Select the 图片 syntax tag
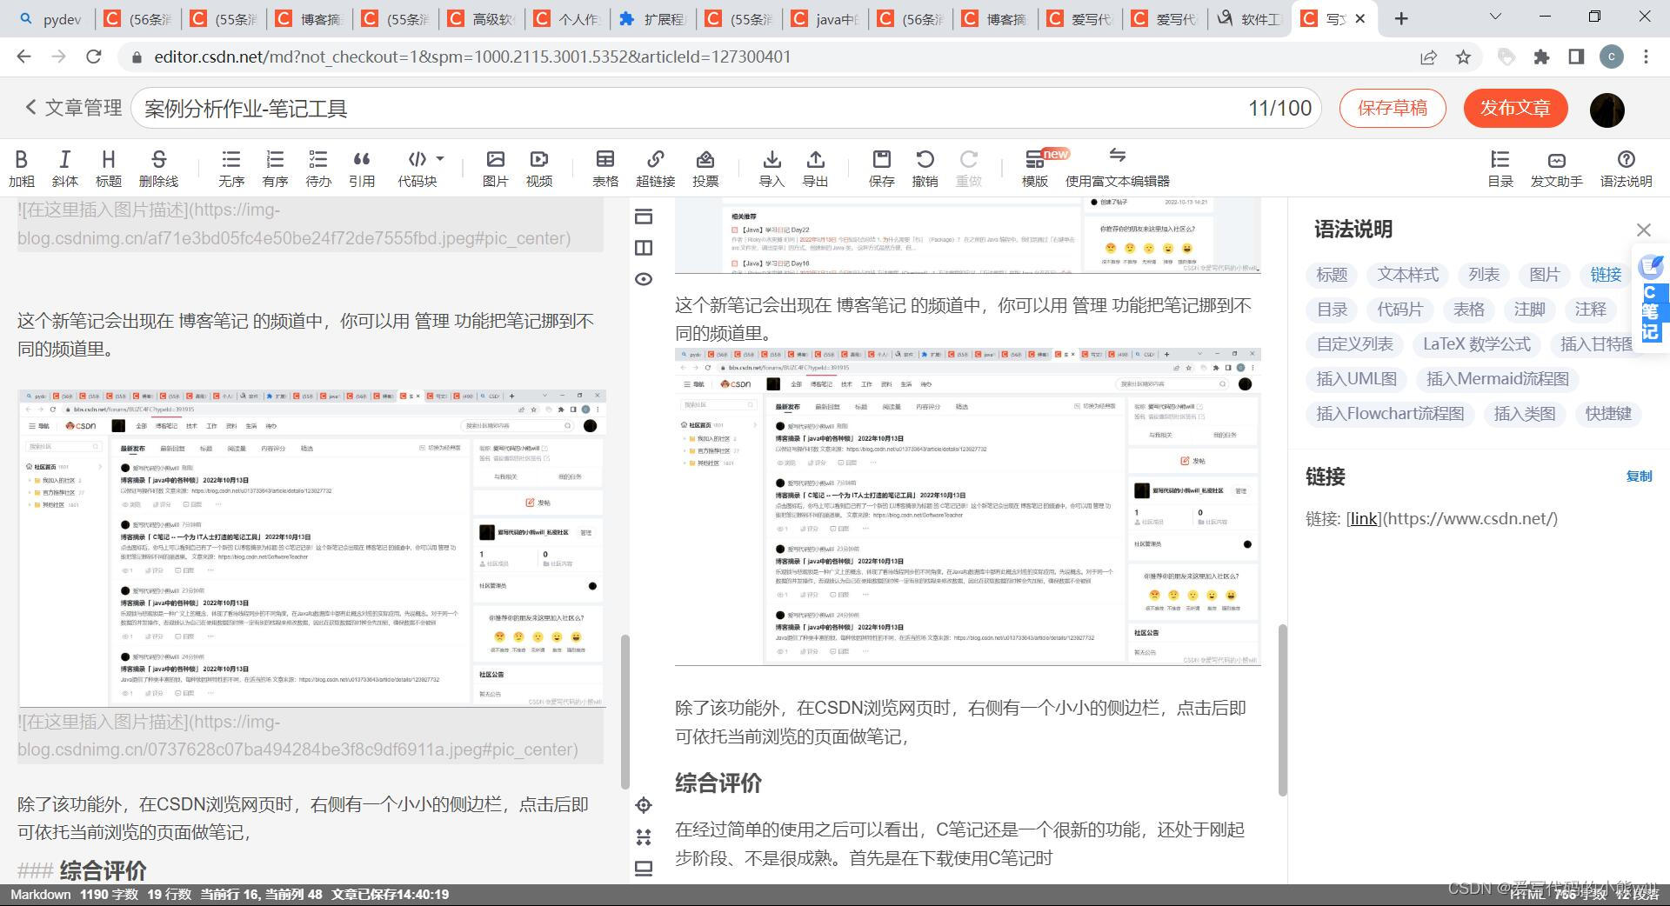The width and height of the screenshot is (1670, 906). (x=1545, y=275)
